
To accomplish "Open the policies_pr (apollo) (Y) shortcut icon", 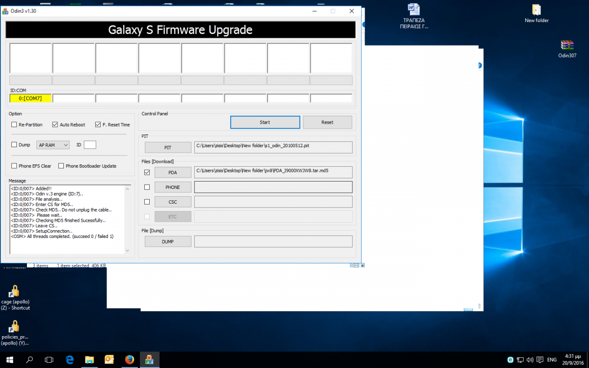I will pyautogui.click(x=14, y=333).
